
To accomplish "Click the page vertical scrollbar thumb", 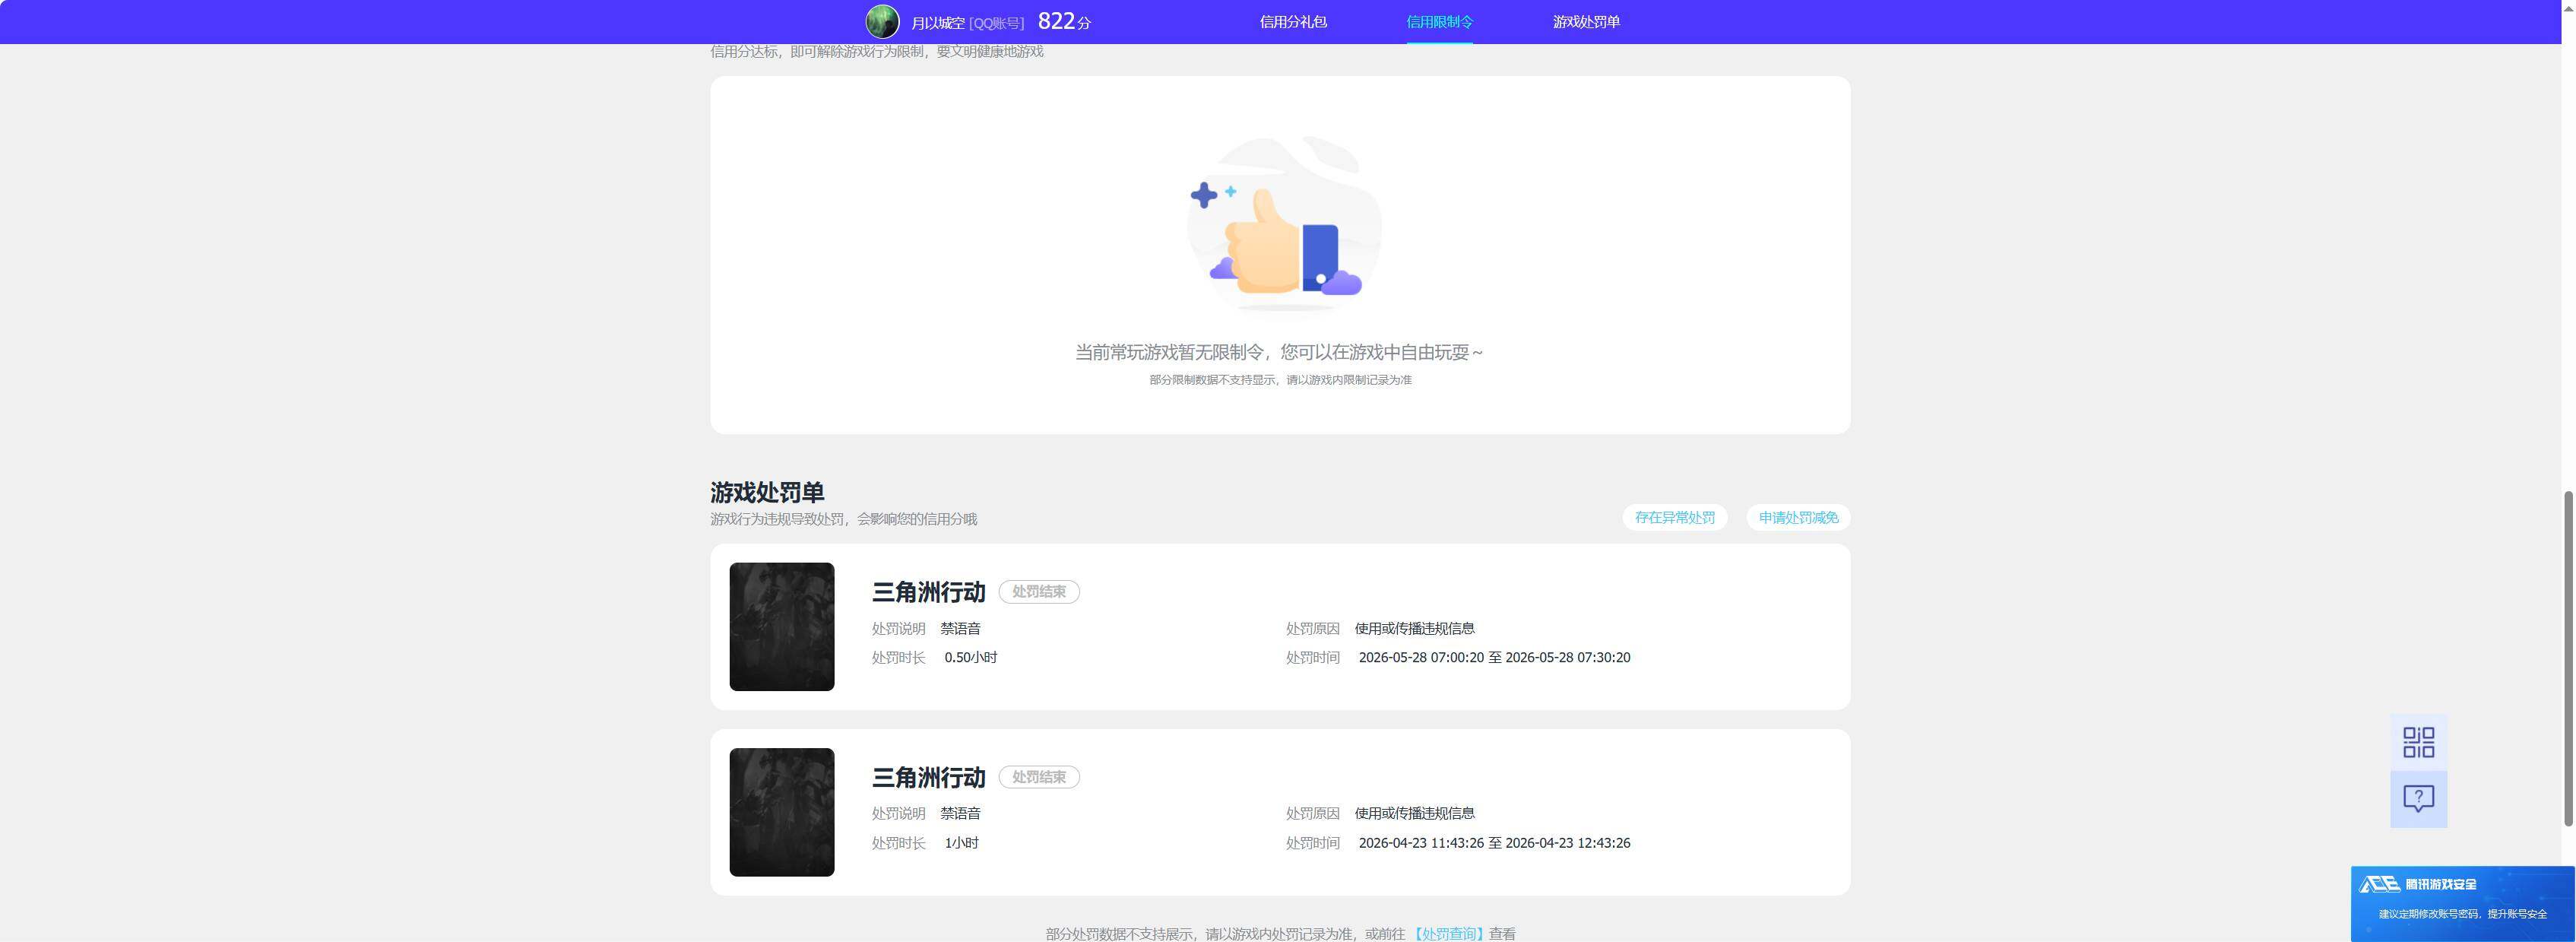I will pyautogui.click(x=2567, y=658).
